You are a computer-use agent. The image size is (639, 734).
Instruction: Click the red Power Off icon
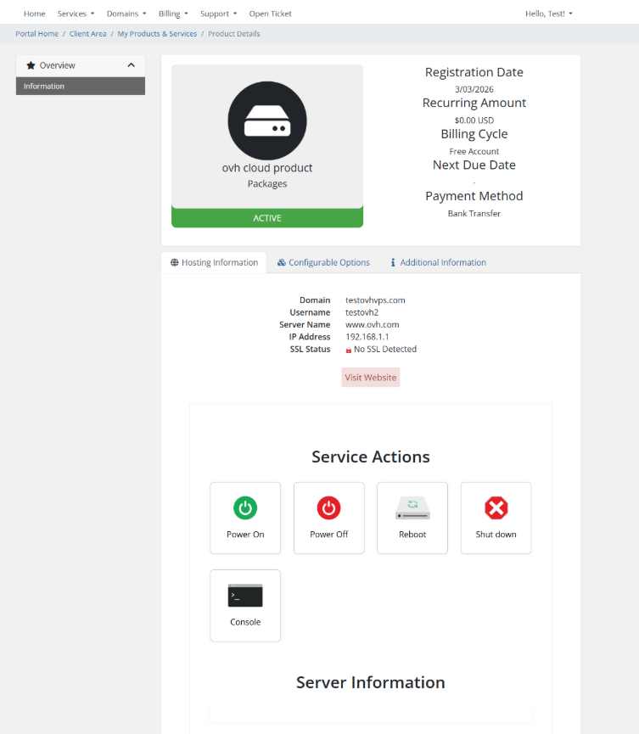tap(328, 508)
